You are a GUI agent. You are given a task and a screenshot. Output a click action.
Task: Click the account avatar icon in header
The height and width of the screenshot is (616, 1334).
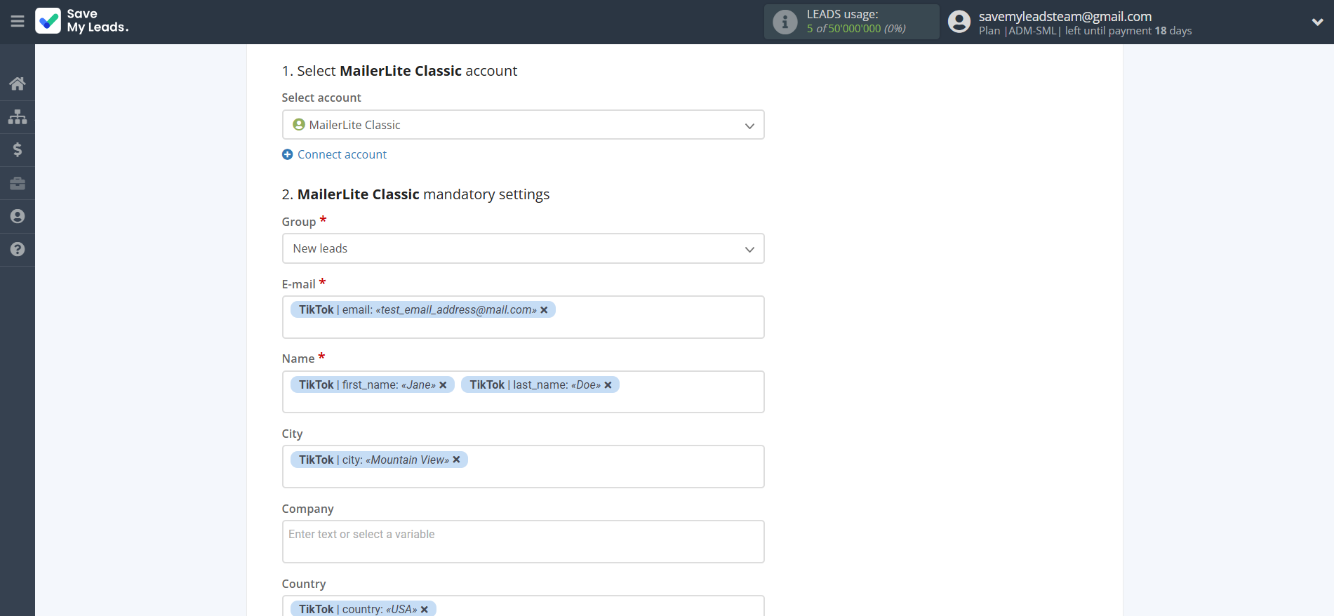pyautogui.click(x=959, y=22)
